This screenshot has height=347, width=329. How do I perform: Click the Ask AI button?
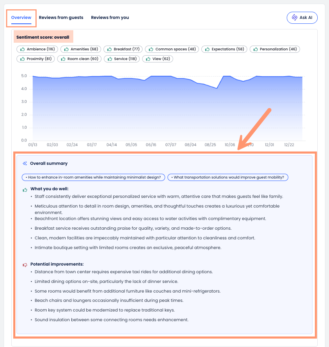click(x=302, y=18)
